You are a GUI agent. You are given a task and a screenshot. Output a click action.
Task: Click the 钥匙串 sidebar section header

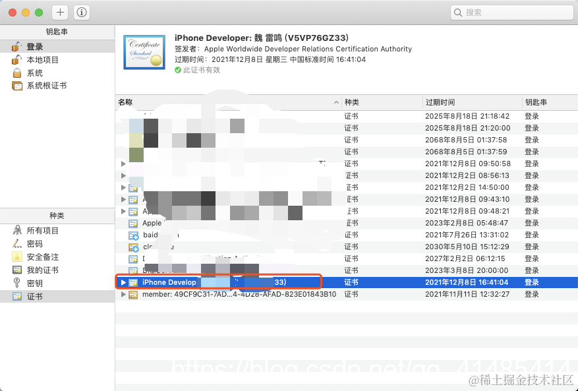tap(57, 32)
